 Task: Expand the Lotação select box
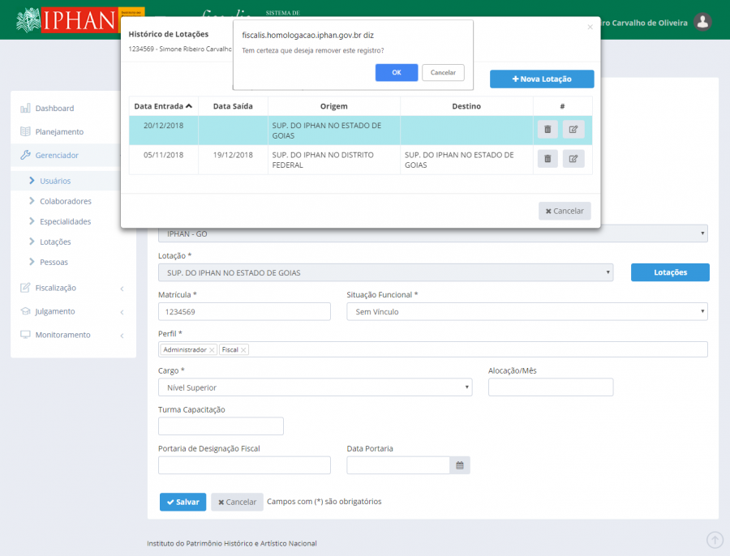pos(385,272)
